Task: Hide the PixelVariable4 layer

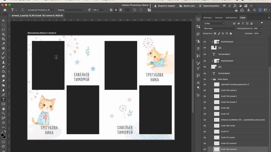Action: point(205,61)
